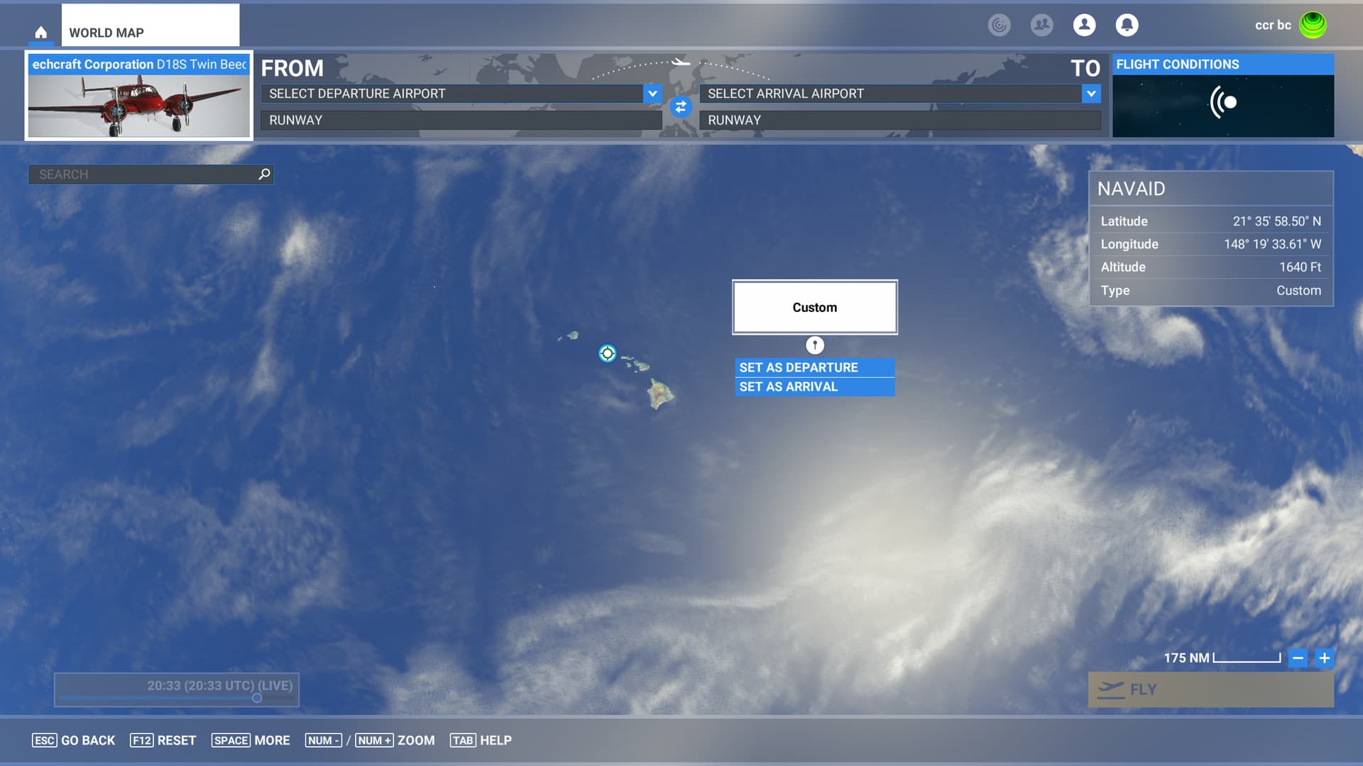This screenshot has width=1363, height=766.
Task: Choose Set As Departure option
Action: click(x=814, y=367)
